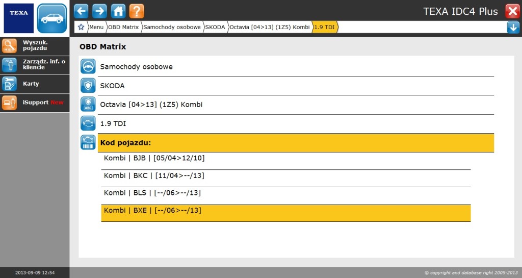
Task: Open Karty sidebar entry
Action: click(x=35, y=84)
